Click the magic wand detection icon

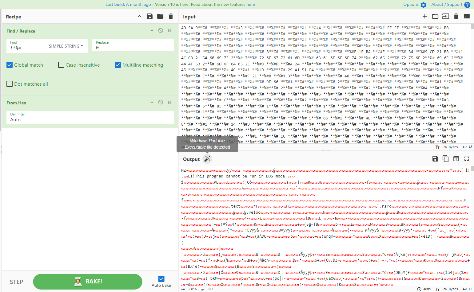click(x=207, y=159)
